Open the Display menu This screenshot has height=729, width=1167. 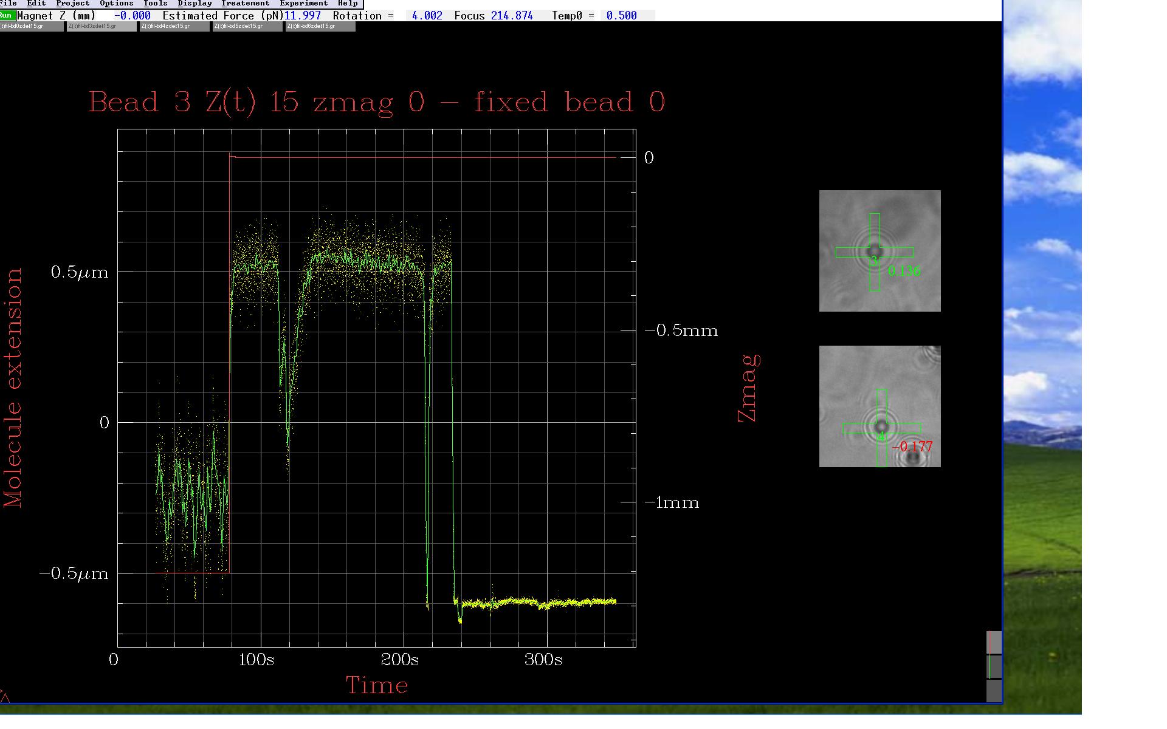click(x=194, y=4)
